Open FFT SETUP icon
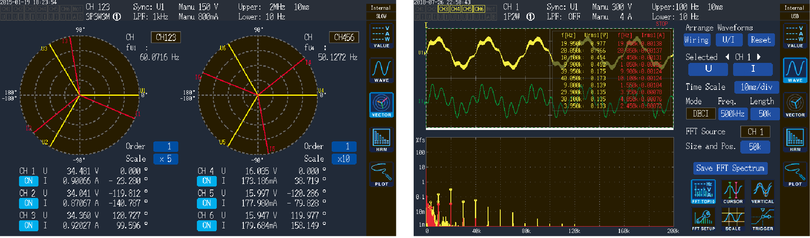The image size is (810, 238). [703, 219]
